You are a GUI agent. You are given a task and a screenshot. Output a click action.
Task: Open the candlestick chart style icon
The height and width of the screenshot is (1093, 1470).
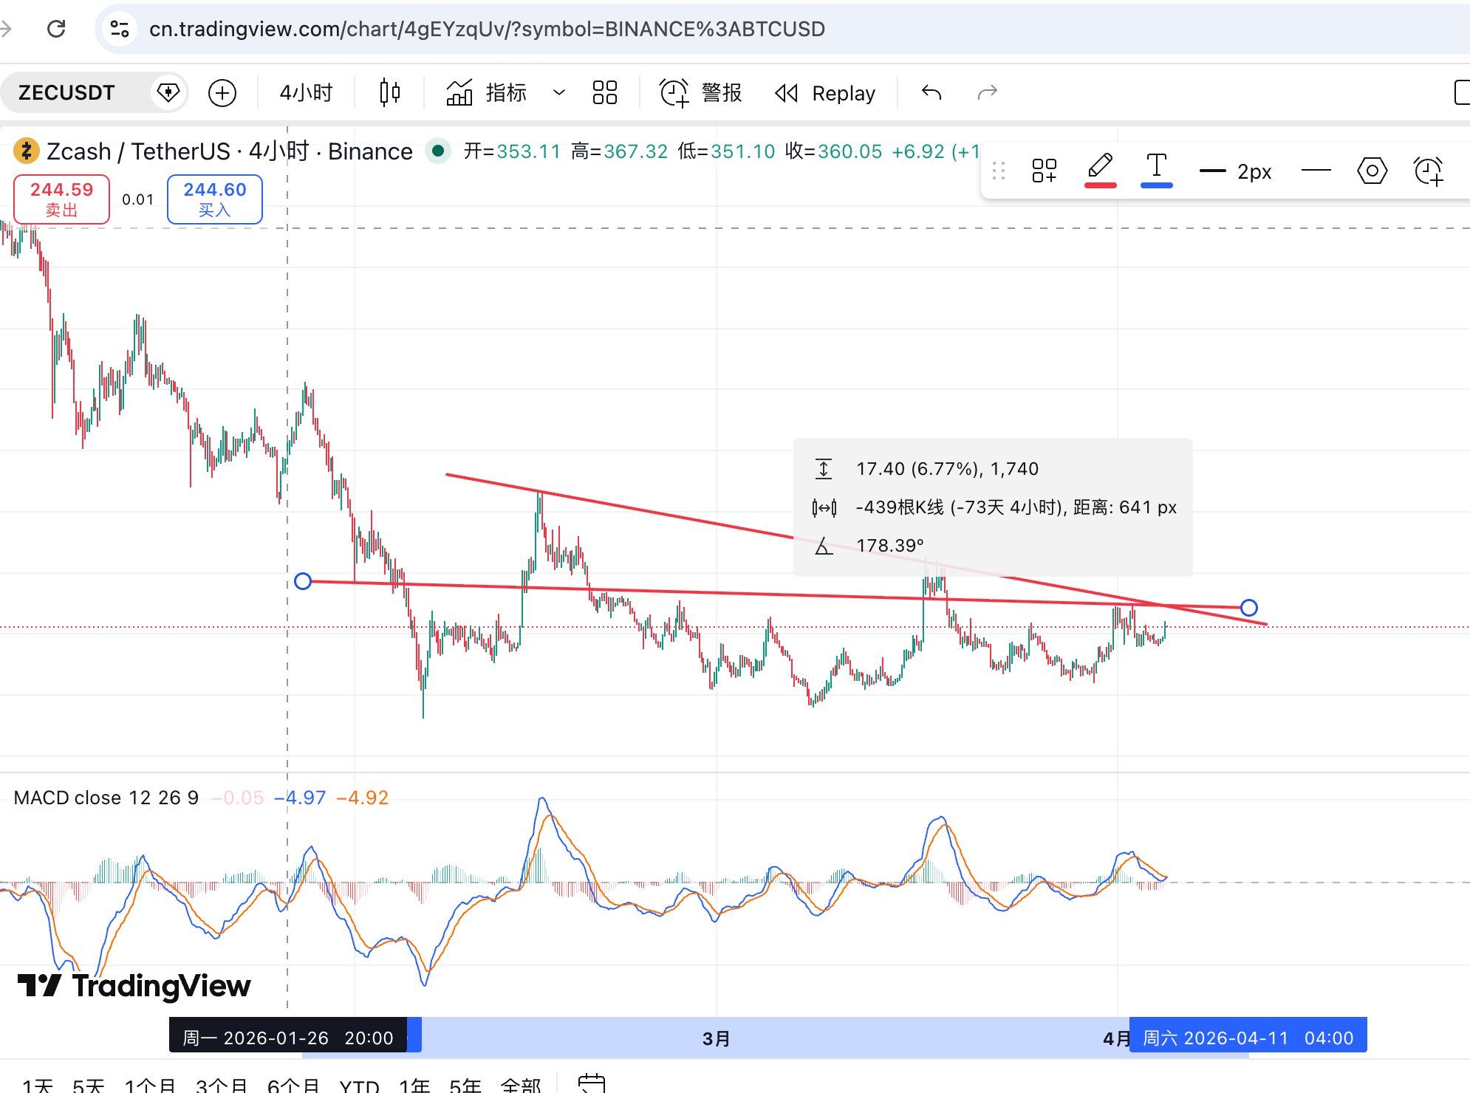tap(389, 93)
